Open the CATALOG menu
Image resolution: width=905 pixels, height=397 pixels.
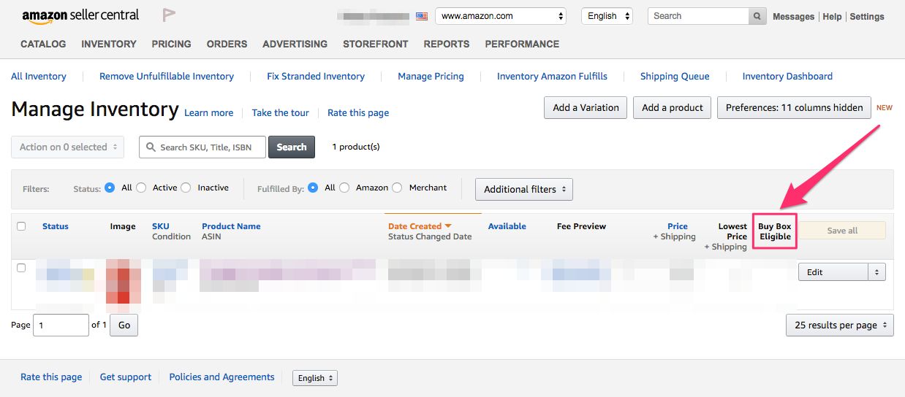tap(43, 44)
